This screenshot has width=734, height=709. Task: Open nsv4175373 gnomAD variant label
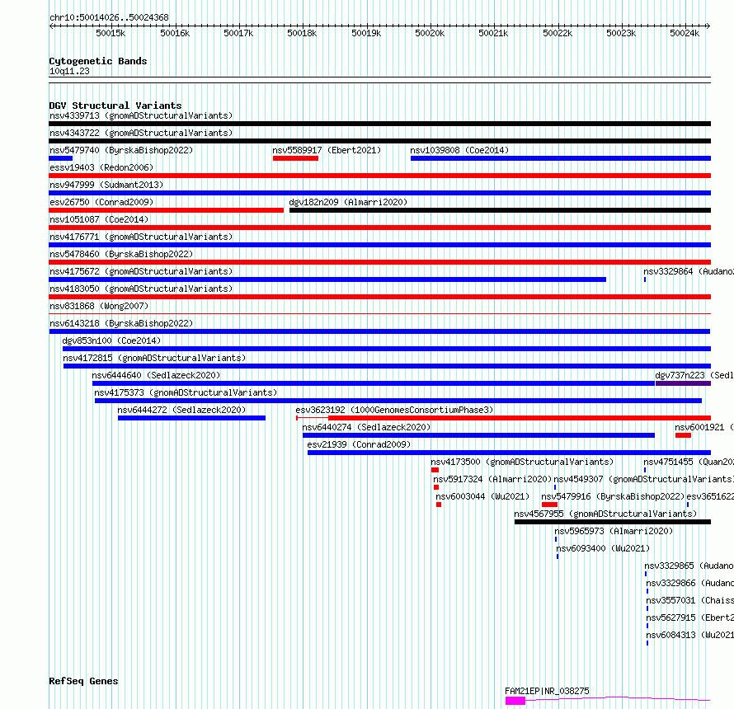coord(186,392)
